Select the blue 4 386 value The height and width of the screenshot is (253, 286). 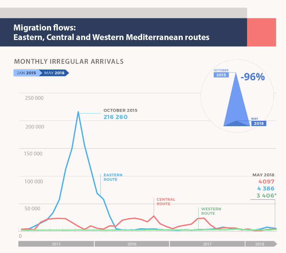265,189
